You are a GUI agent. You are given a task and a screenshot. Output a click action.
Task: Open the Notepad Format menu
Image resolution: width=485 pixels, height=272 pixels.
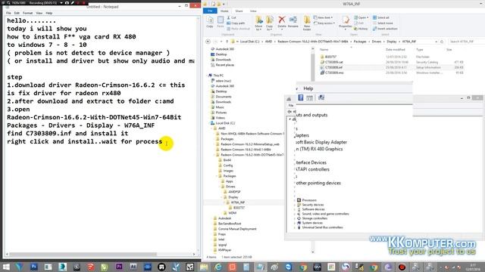tap(27, 13)
